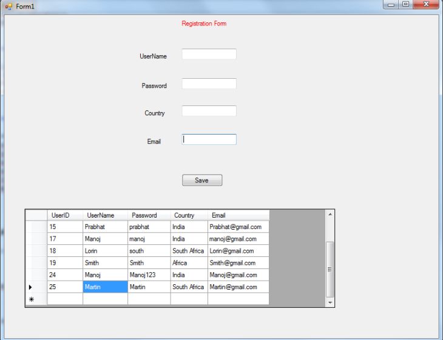Select cell with UserID 18
443x340 pixels.
[x=65, y=251]
